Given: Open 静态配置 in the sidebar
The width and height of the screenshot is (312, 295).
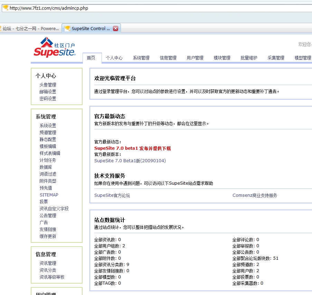Looking at the screenshot, I should (x=48, y=139).
